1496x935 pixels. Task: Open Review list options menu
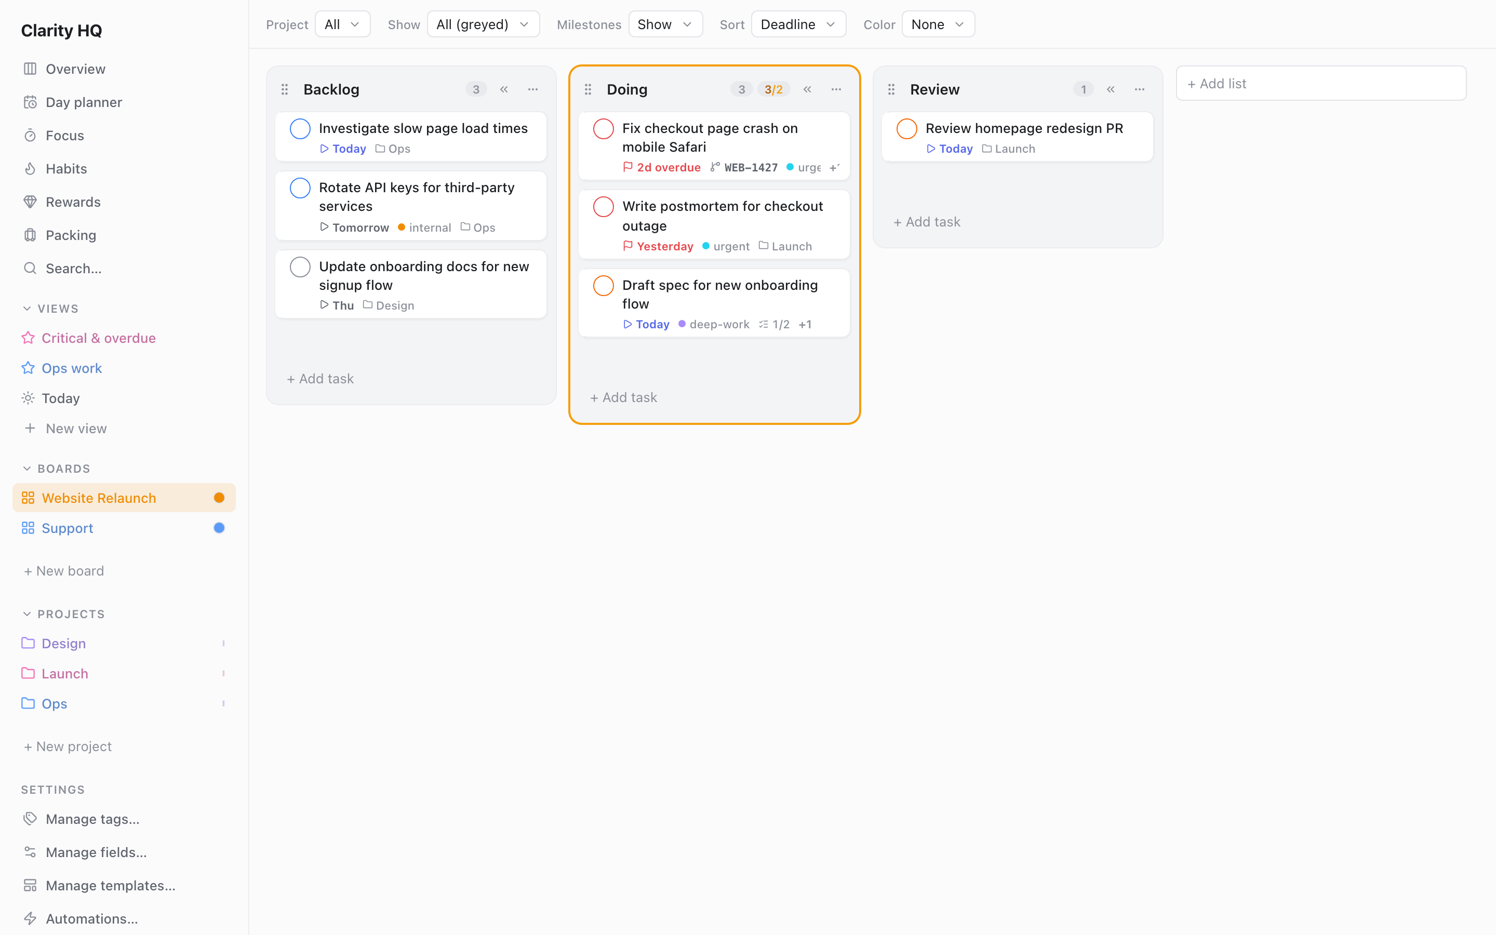point(1139,90)
